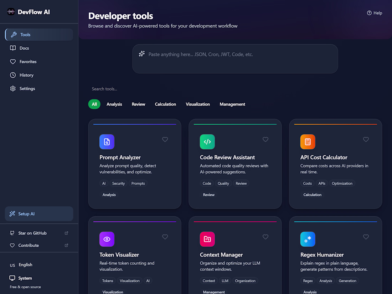Click the Prompt Analyzer tool icon
The height and width of the screenshot is (294, 392).
tap(107, 142)
